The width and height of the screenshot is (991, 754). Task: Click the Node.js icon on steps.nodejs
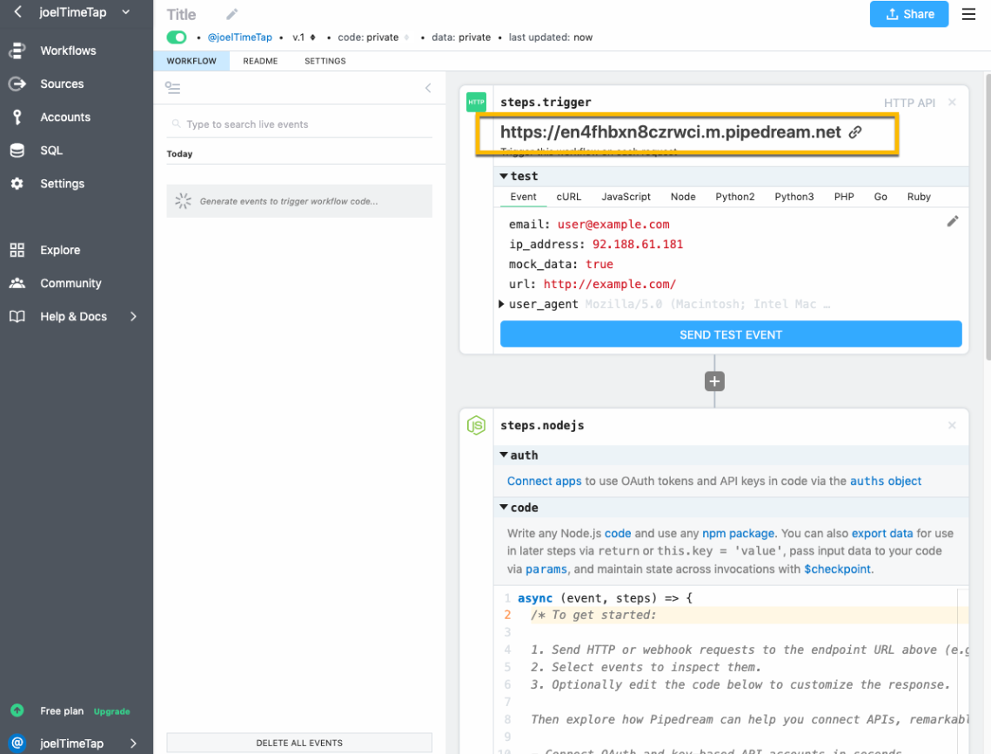click(x=476, y=425)
